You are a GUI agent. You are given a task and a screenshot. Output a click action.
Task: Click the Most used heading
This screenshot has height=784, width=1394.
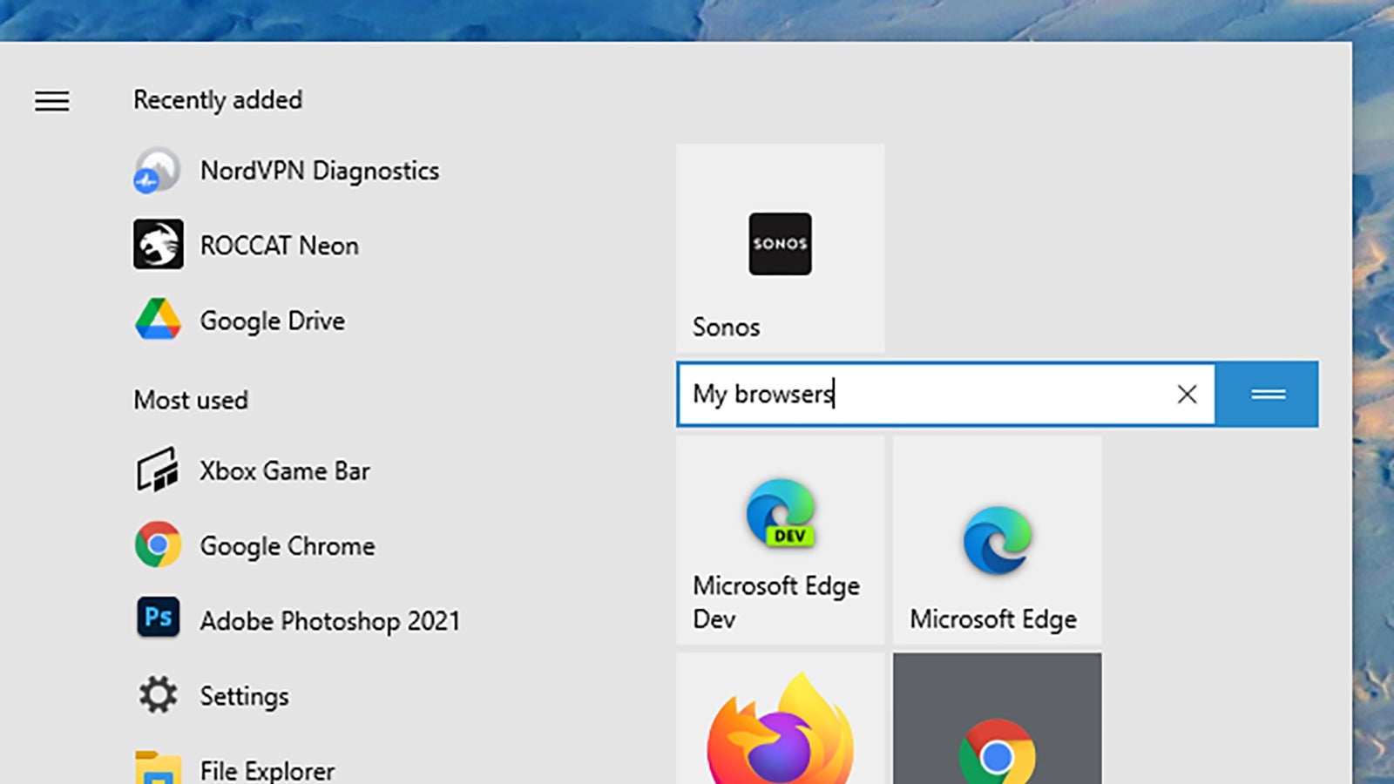pyautogui.click(x=190, y=400)
